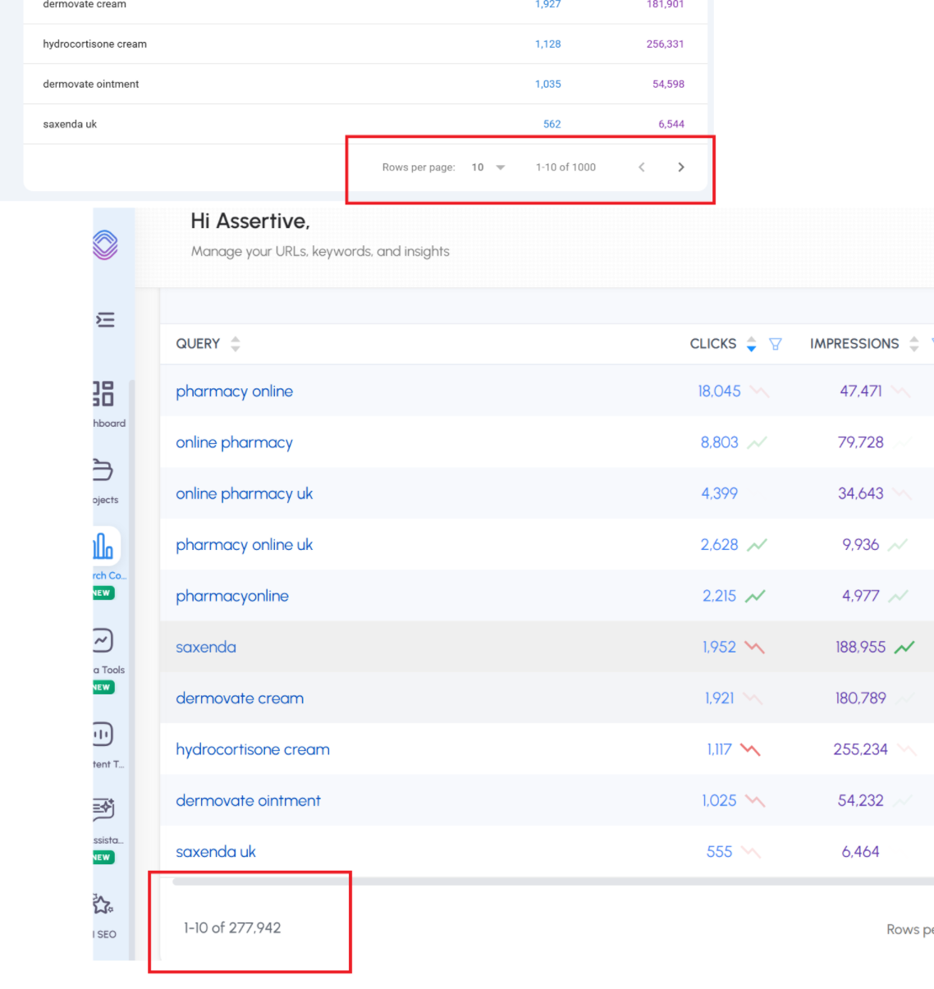934x989 pixels.
Task: Collapse the sidebar menu toggle icon
Action: point(105,320)
